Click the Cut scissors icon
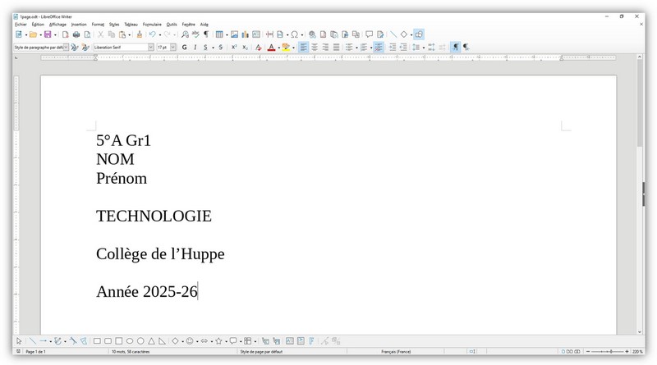The image size is (657, 365). point(100,34)
